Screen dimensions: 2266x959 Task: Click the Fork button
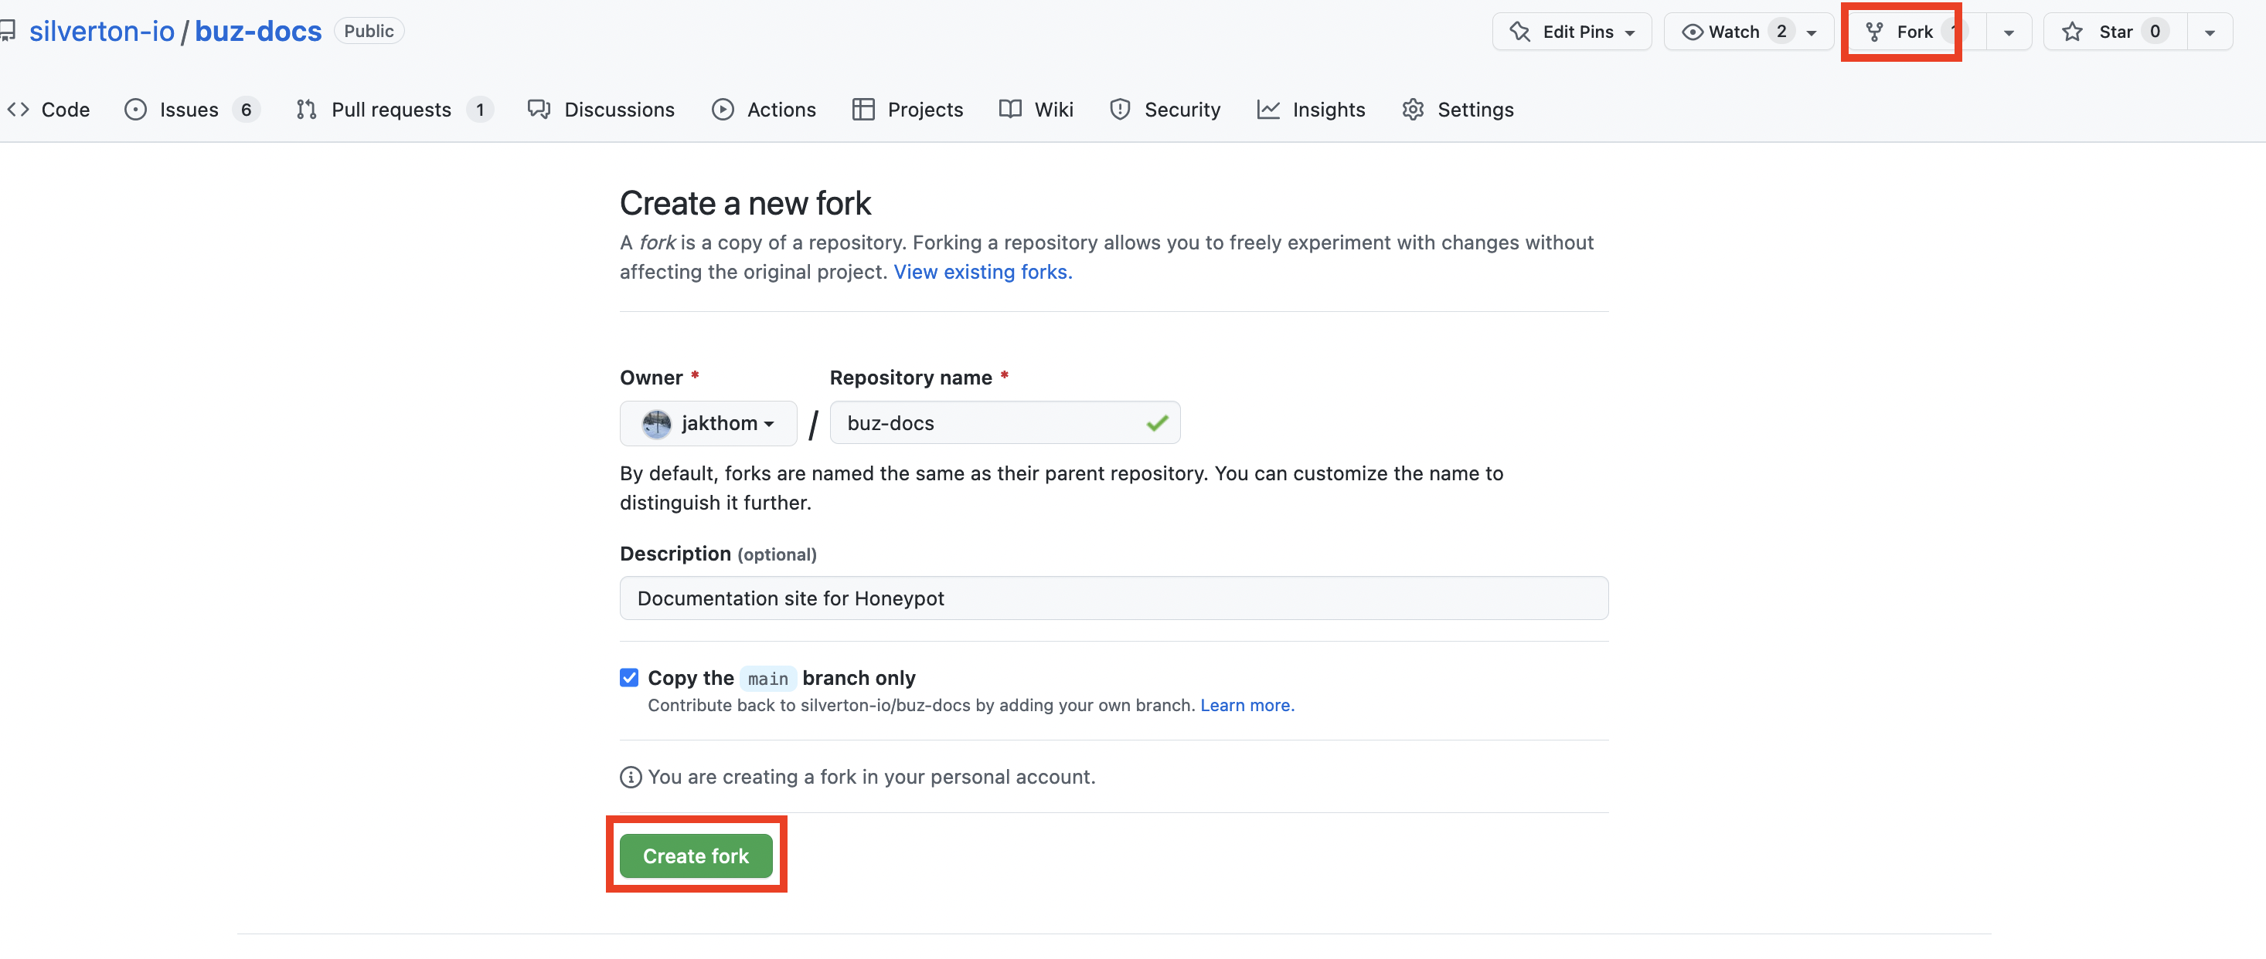(x=1914, y=32)
